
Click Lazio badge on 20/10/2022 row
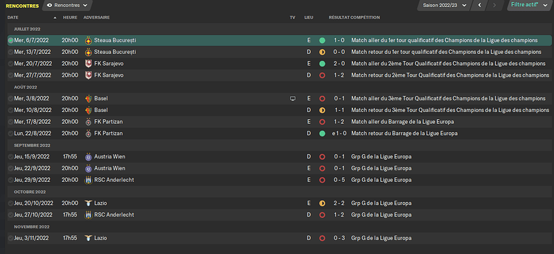(x=89, y=203)
